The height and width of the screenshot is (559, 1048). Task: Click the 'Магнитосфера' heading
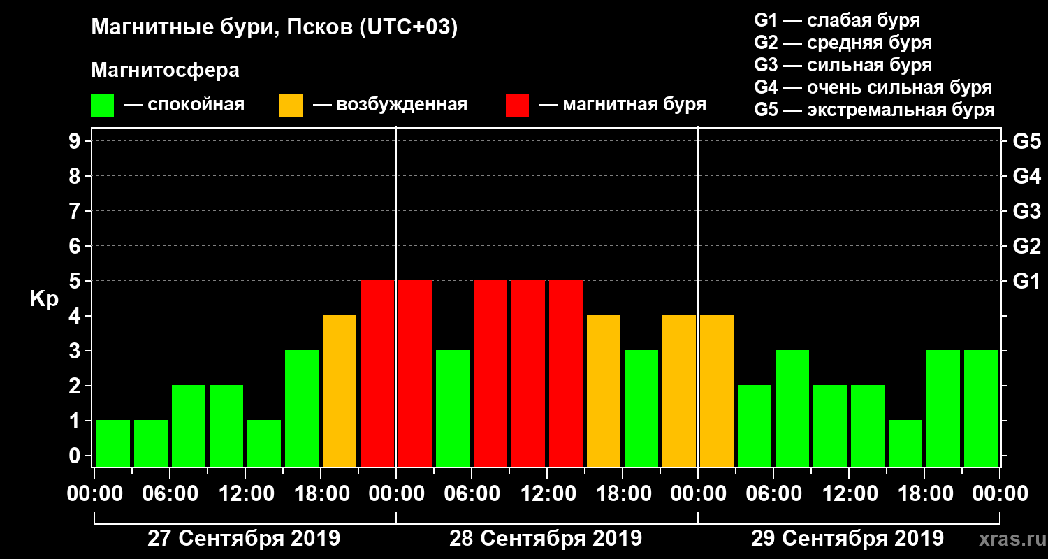165,71
